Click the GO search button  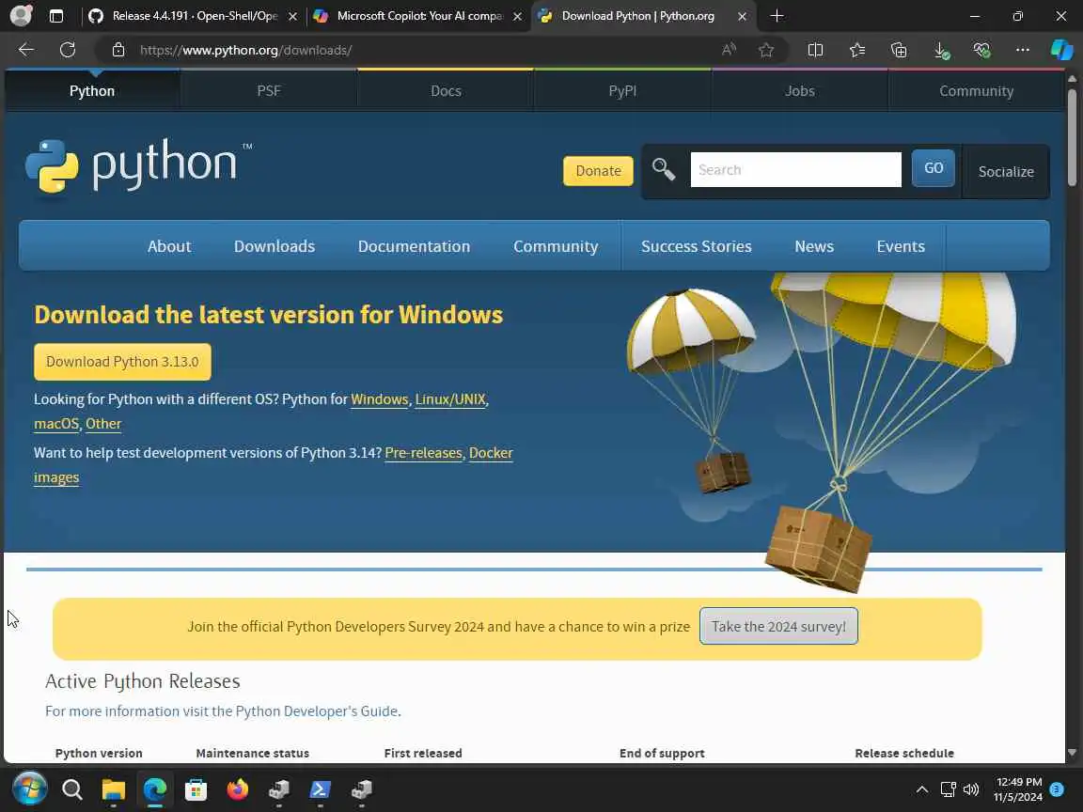[934, 168]
